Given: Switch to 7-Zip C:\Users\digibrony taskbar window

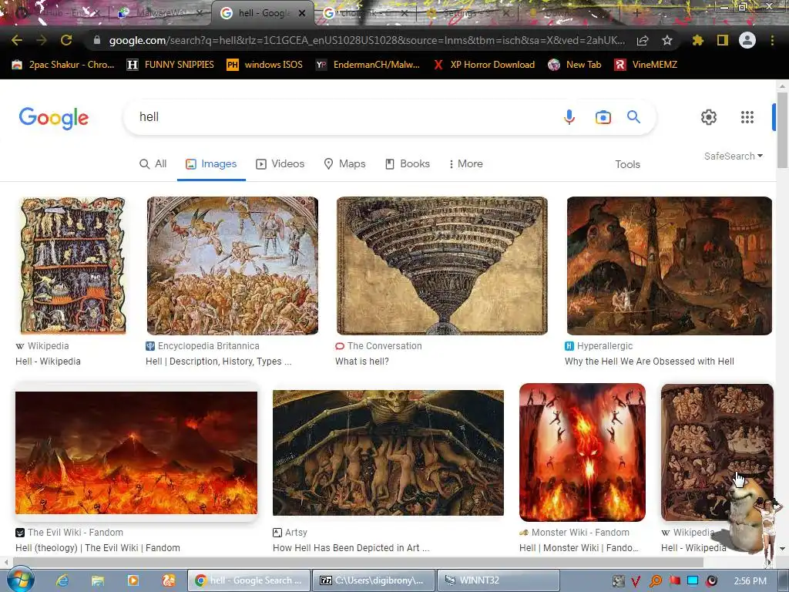Looking at the screenshot, I should point(372,580).
